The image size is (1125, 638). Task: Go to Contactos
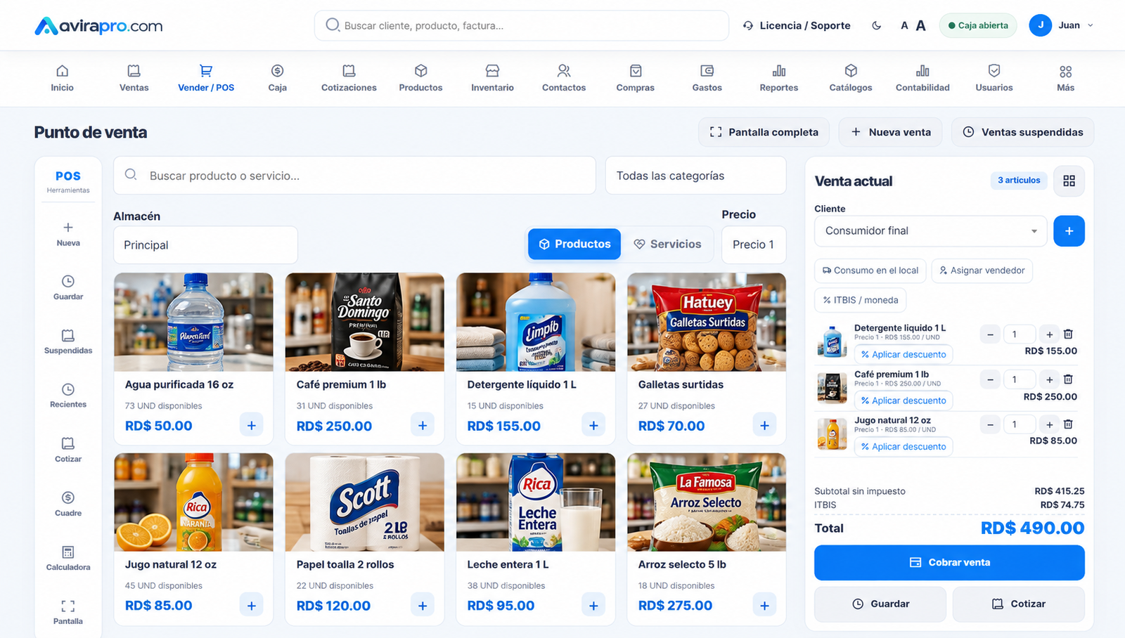[564, 78]
